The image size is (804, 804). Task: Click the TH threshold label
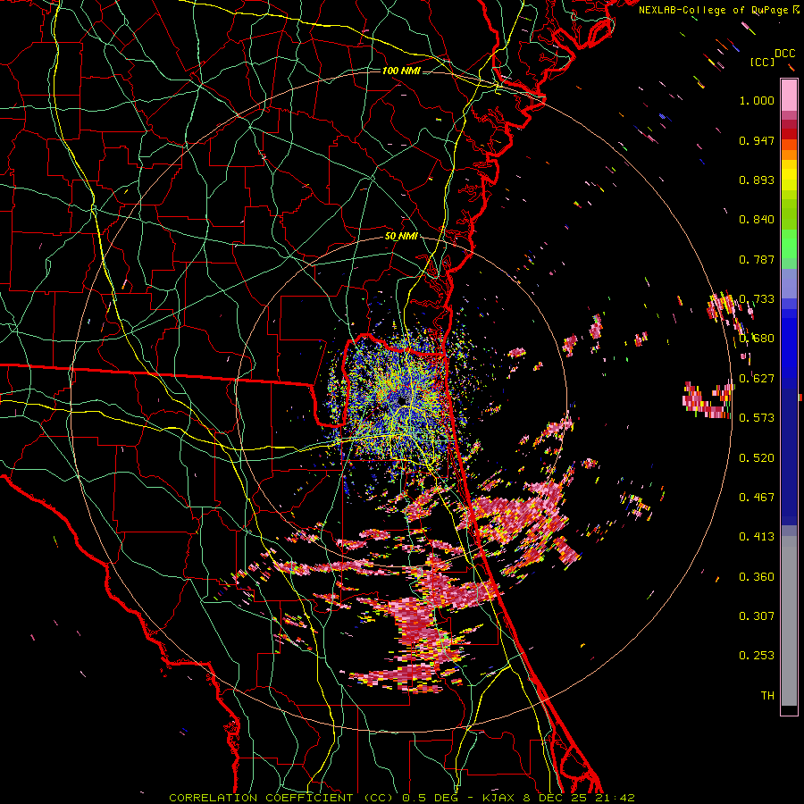(767, 696)
